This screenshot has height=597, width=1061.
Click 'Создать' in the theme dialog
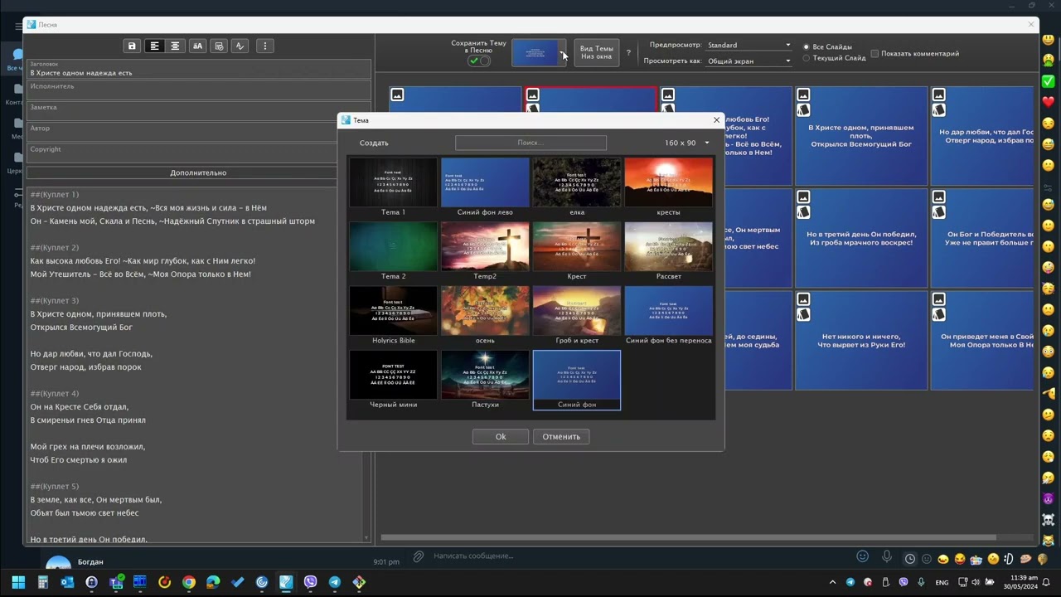pyautogui.click(x=374, y=143)
